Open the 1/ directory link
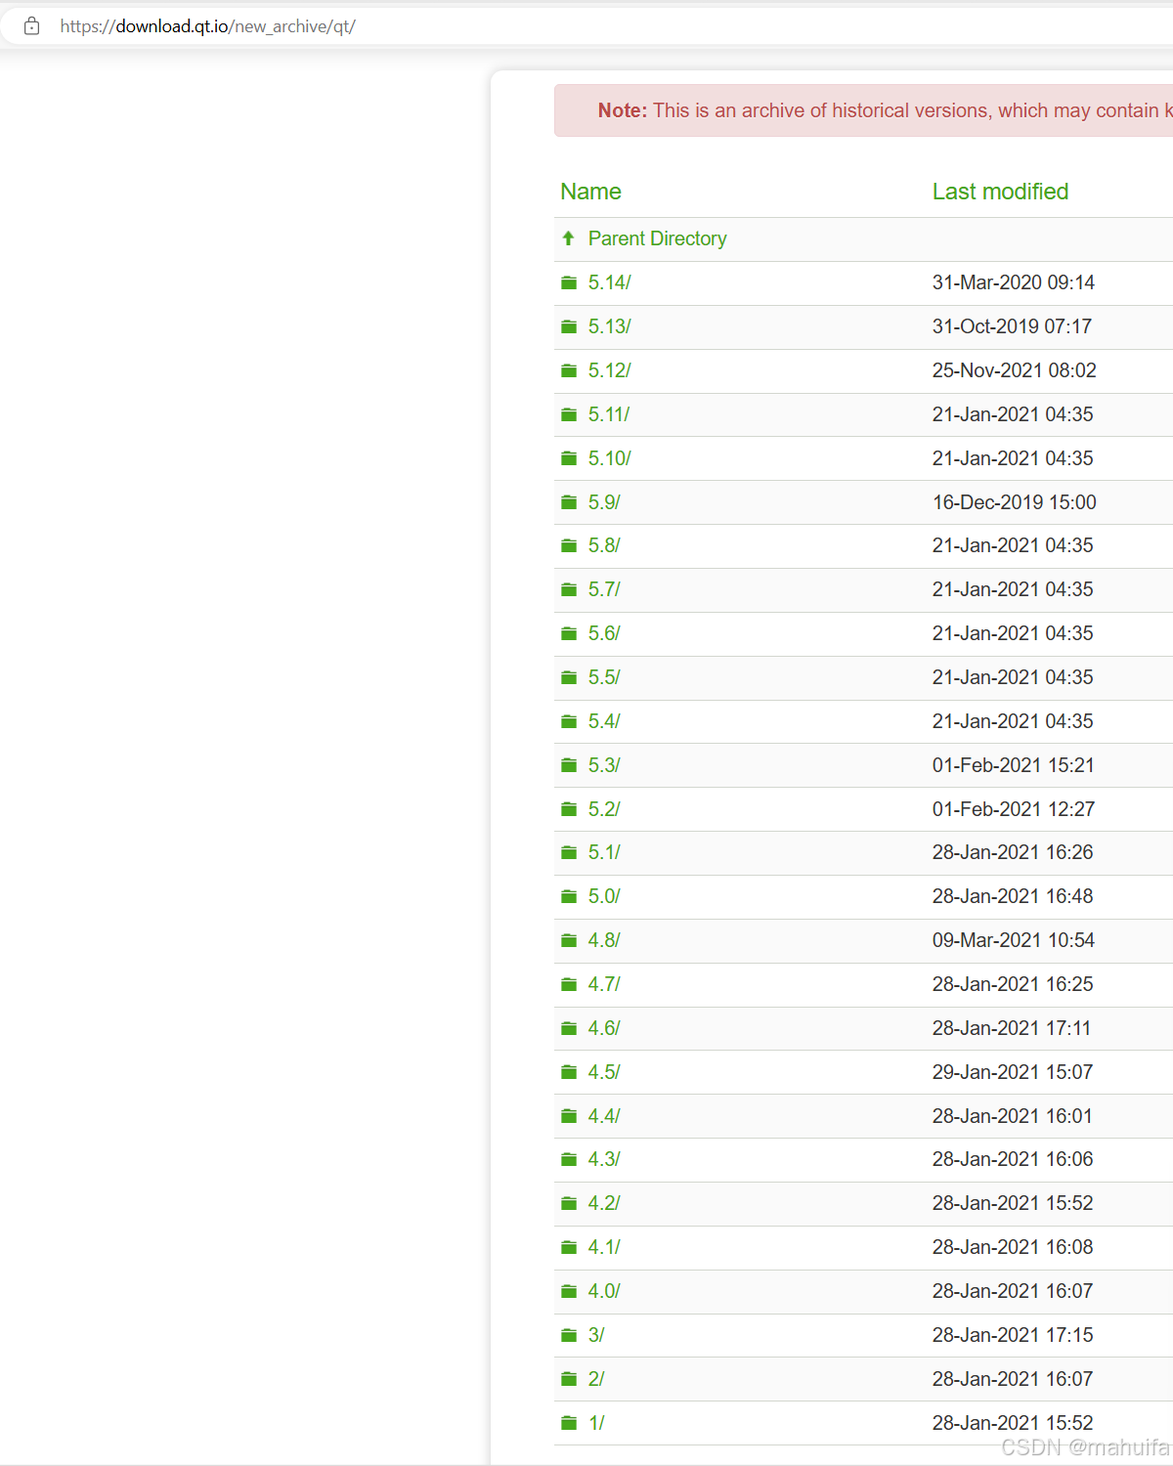 [x=596, y=1423]
